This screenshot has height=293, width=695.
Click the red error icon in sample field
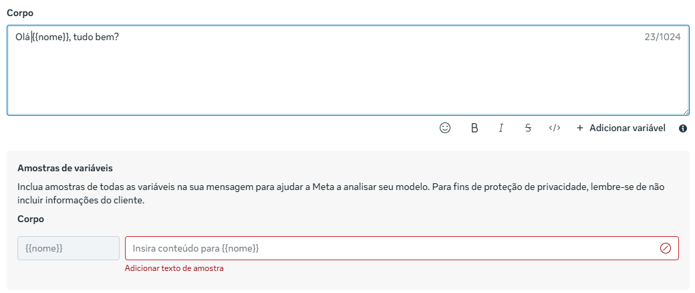[x=665, y=248]
